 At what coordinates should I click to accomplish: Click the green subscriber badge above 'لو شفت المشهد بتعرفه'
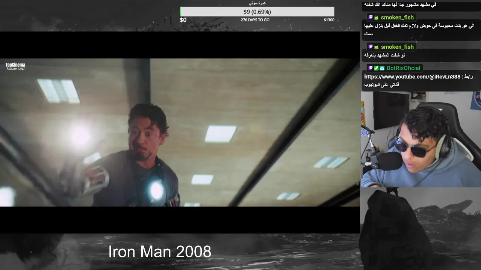pos(376,47)
